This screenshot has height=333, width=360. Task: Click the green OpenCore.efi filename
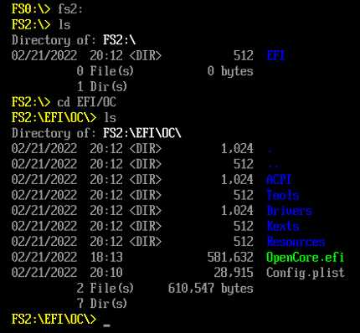tap(305, 257)
